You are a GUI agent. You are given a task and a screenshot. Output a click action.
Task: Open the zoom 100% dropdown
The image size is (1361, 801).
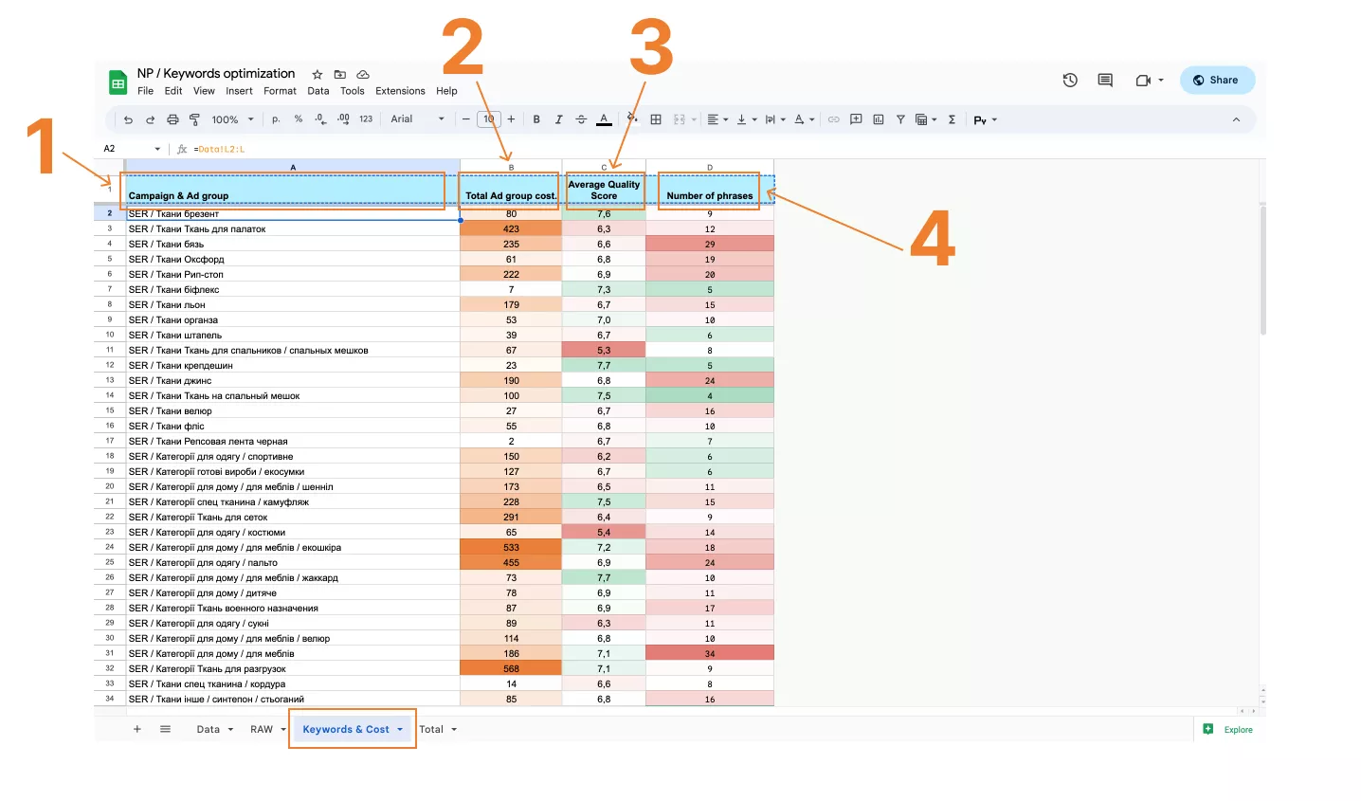(x=232, y=119)
